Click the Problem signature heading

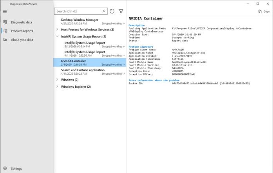(141, 47)
